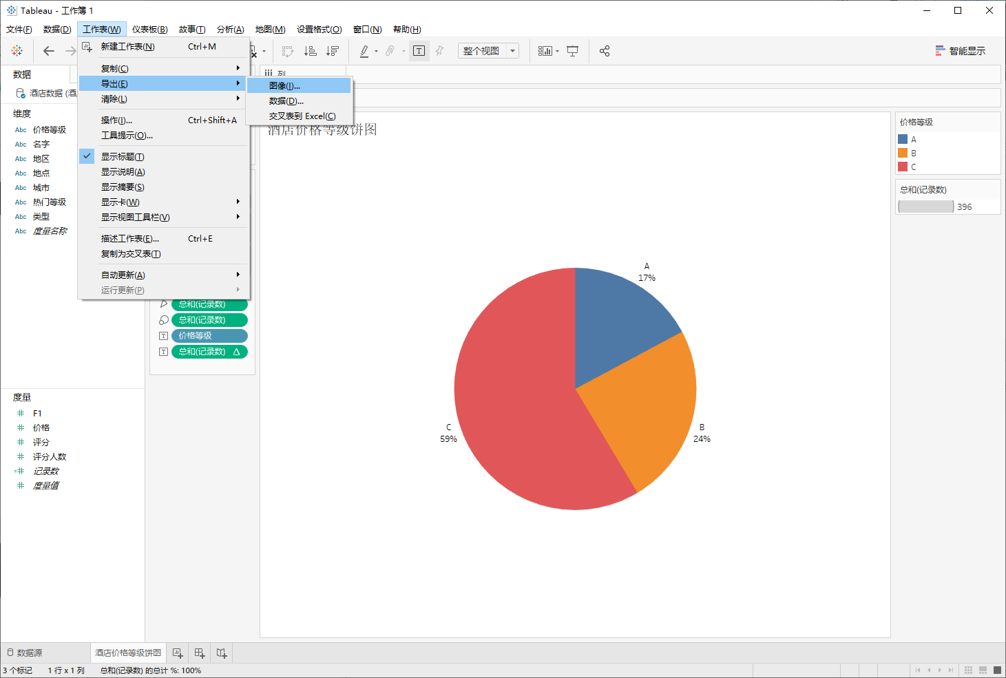Sort descending using the toolbar icon
This screenshot has width=1006, height=678.
coord(333,51)
